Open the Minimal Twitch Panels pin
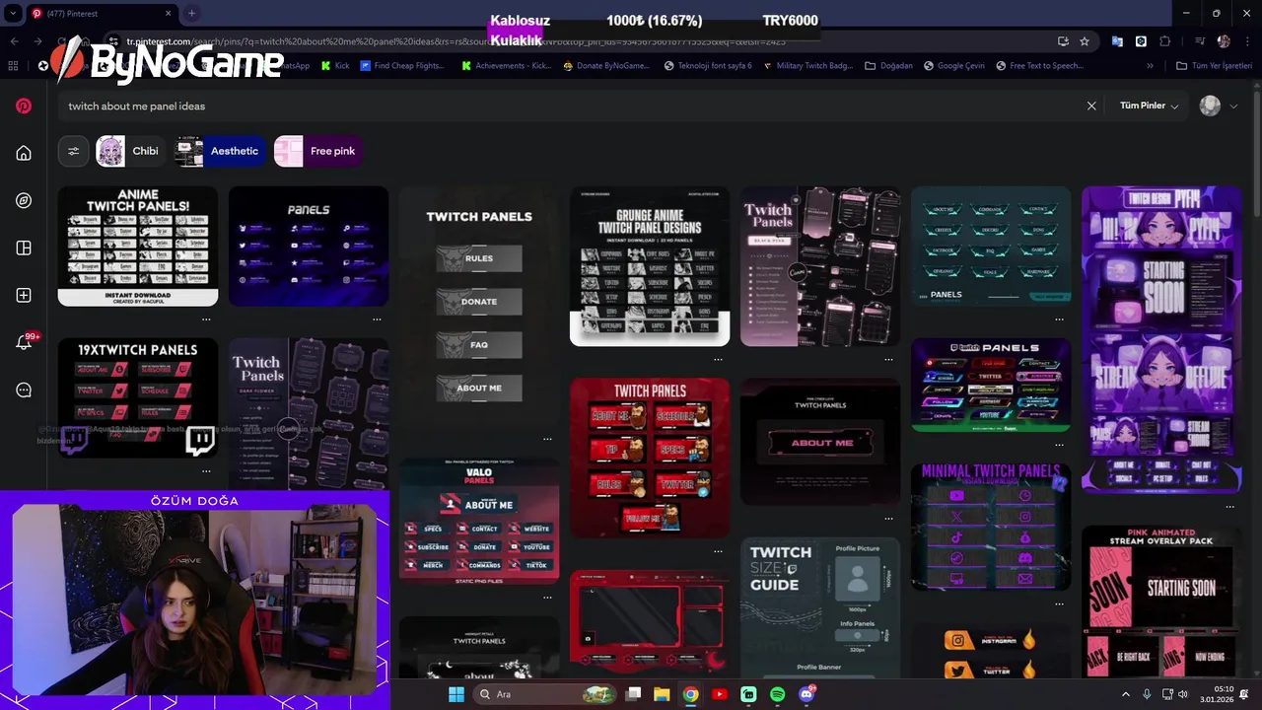Screen dimensions: 1262x710 click(991, 527)
